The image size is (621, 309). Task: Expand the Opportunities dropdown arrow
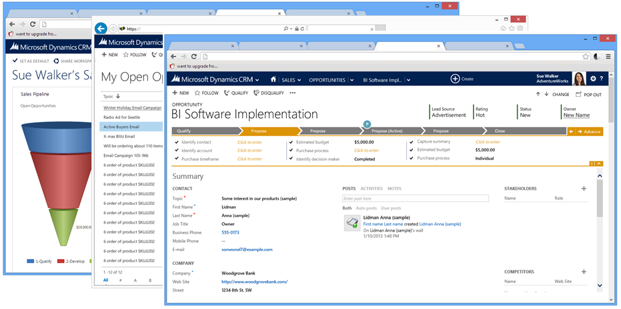(x=352, y=79)
